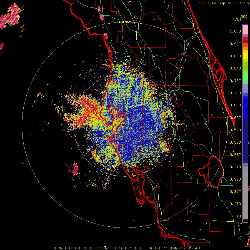Select the 0.573 scale value
This screenshot has height=250, width=250.
[235, 130]
